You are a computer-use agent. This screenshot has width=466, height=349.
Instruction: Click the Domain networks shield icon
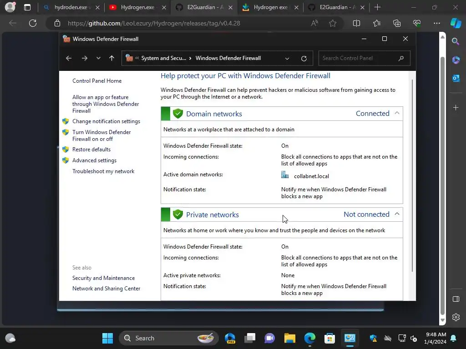[x=178, y=113]
